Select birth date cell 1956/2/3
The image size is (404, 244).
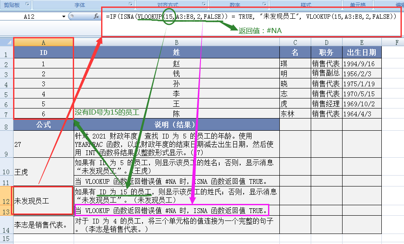(x=362, y=74)
